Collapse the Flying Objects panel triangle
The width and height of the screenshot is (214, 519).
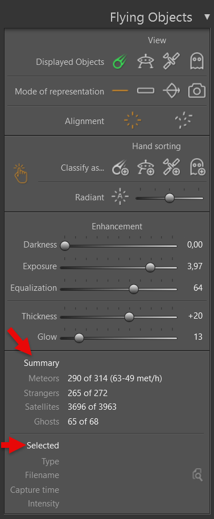point(207,17)
